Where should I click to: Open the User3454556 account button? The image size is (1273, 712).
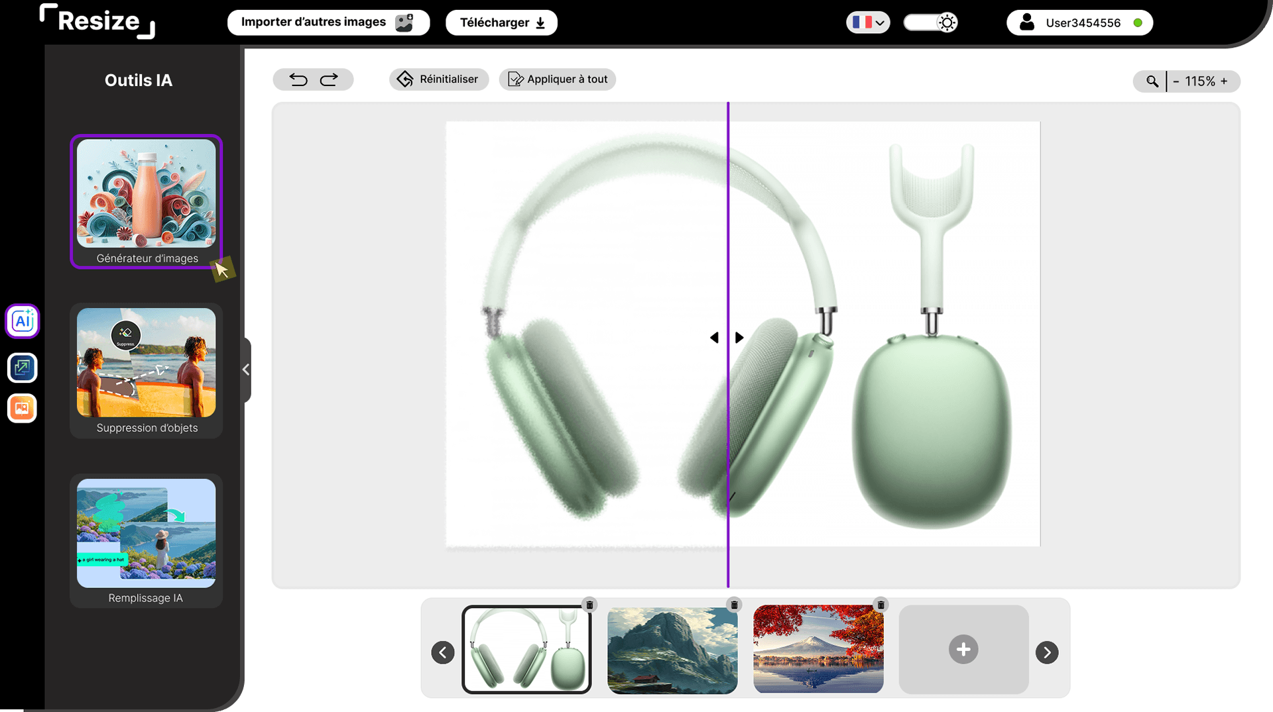(x=1079, y=23)
